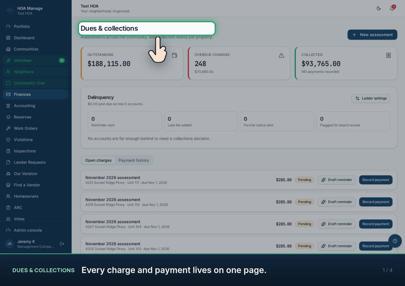Click the Formal notice sent card
The height and width of the screenshot is (286, 405).
point(277,121)
